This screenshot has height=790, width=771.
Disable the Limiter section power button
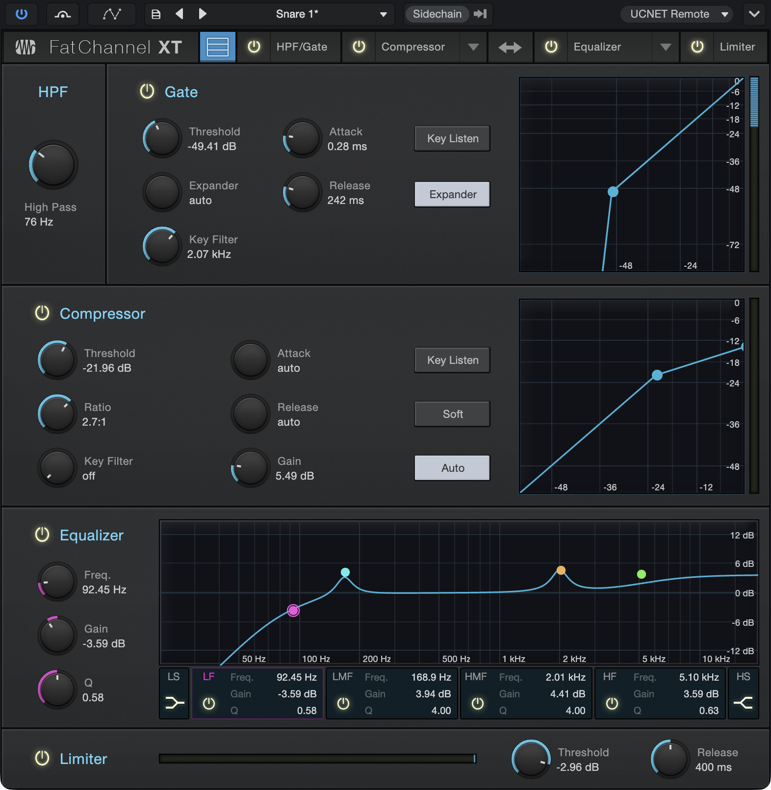[x=42, y=758]
